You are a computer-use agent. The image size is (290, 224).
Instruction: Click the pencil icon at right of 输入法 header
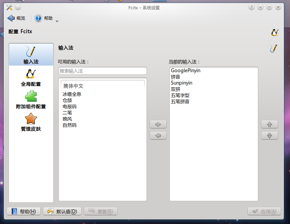273,49
